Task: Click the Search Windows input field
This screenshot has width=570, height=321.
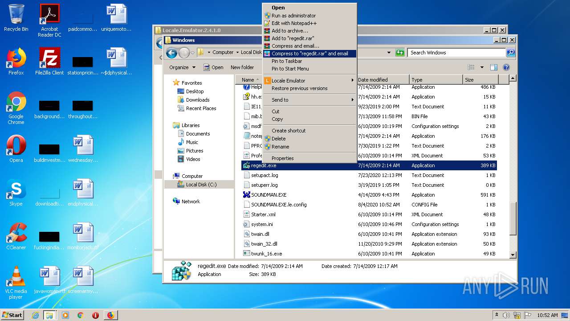Action: (457, 53)
